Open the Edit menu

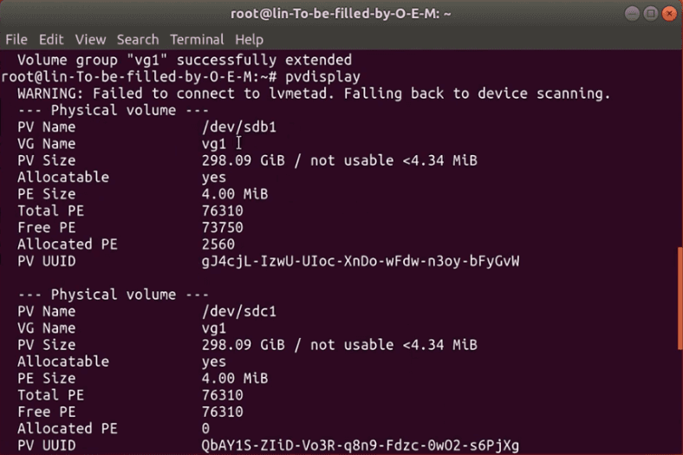(51, 40)
